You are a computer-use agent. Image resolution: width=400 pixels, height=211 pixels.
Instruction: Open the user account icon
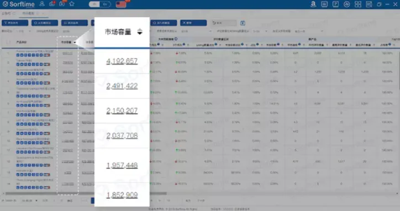[42, 4]
